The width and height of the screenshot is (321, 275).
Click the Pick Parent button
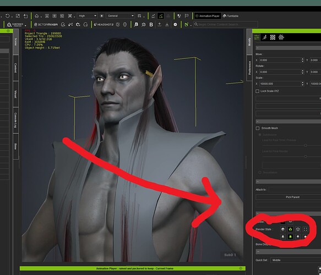[x=292, y=197]
